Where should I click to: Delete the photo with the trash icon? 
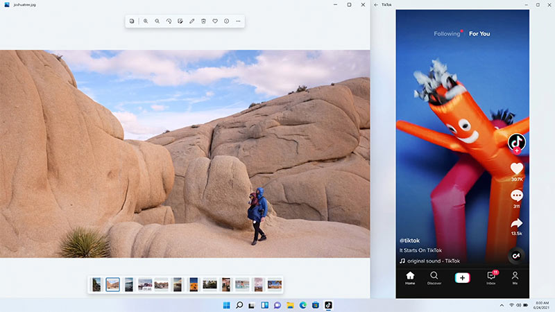tap(203, 21)
